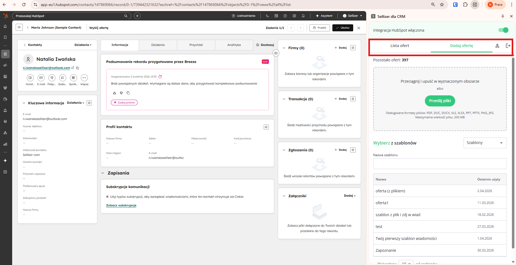Click the Prześlij pliki button
This screenshot has width=516, height=265.
(x=440, y=101)
